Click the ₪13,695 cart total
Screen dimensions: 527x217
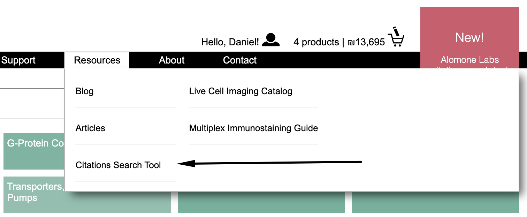point(366,42)
